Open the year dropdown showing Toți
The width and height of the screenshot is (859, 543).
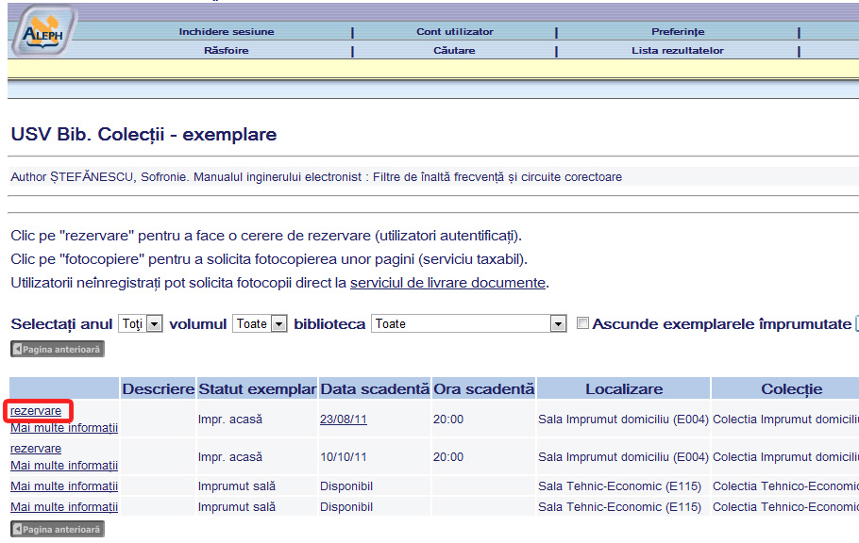141,323
